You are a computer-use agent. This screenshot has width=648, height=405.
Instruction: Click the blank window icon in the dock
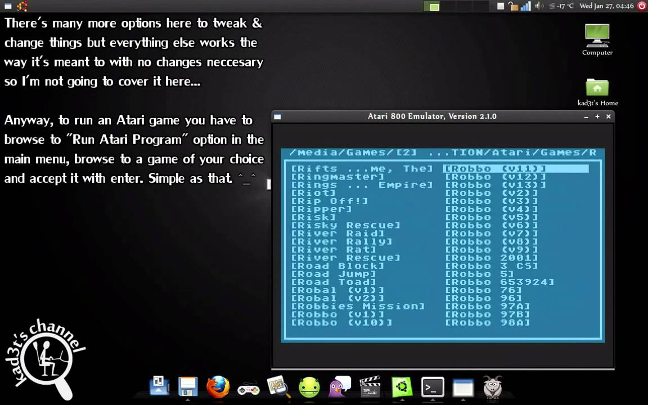[463, 388]
